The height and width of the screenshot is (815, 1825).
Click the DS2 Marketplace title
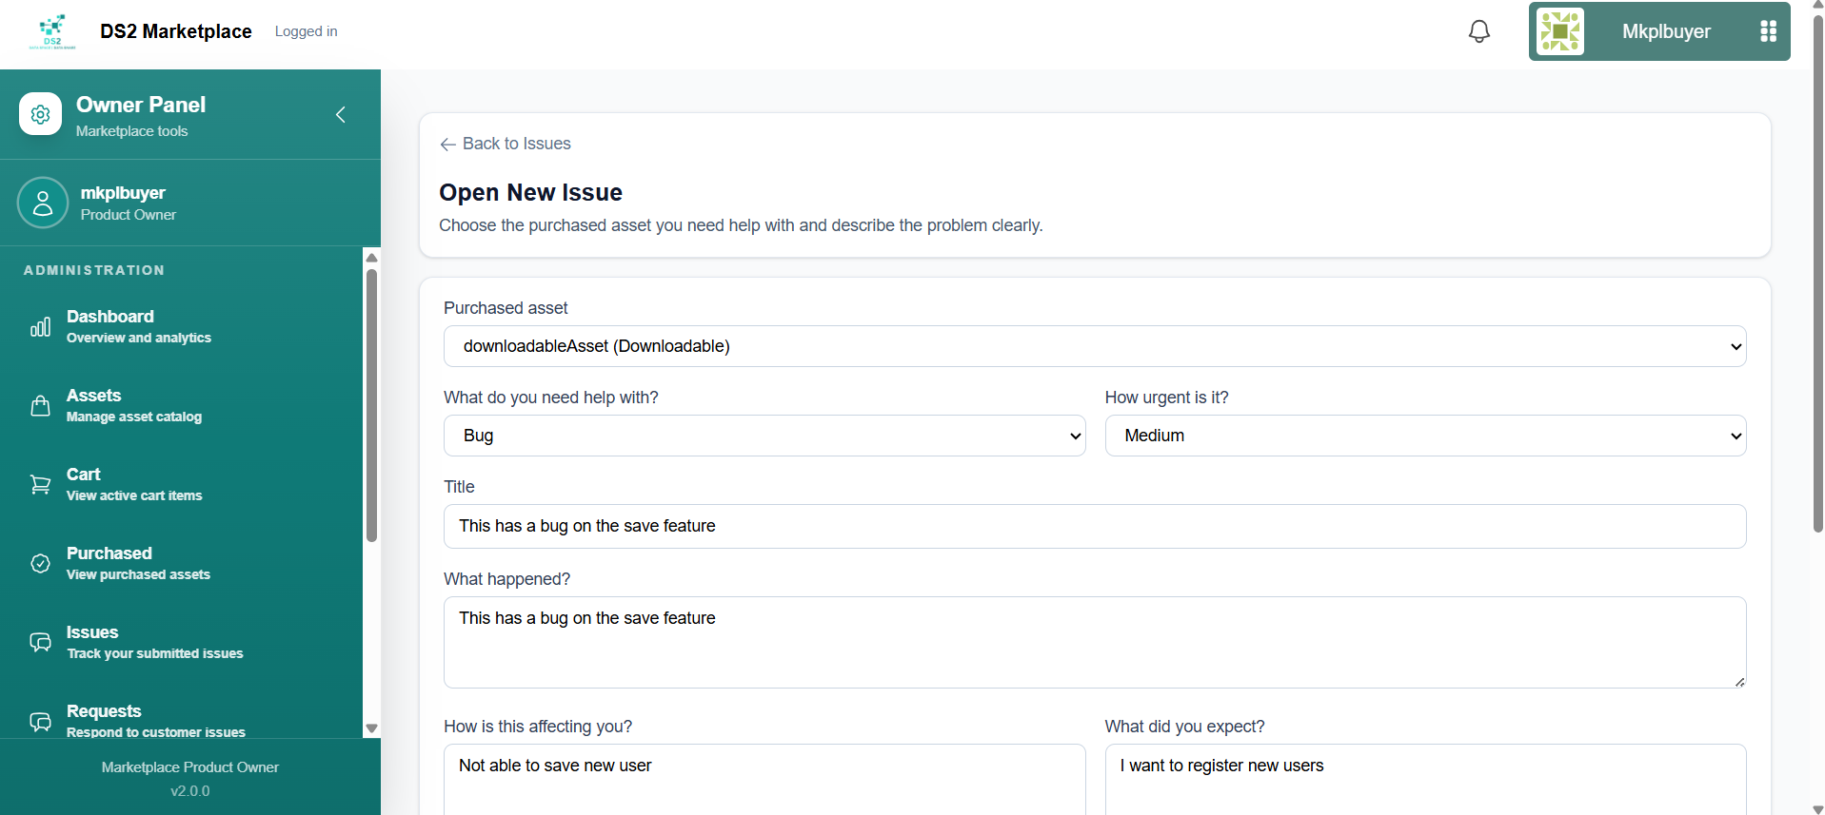(x=176, y=31)
